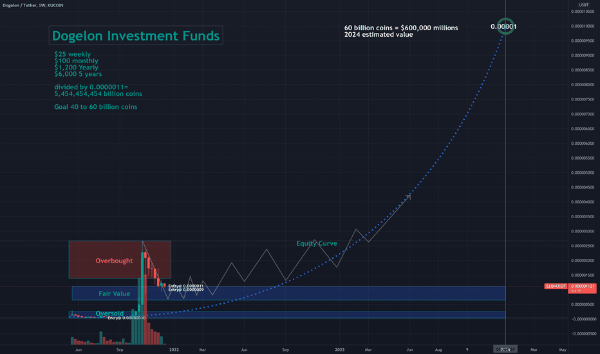
Task: Select the ELONUSDT price line label
Action: pyautogui.click(x=556, y=286)
